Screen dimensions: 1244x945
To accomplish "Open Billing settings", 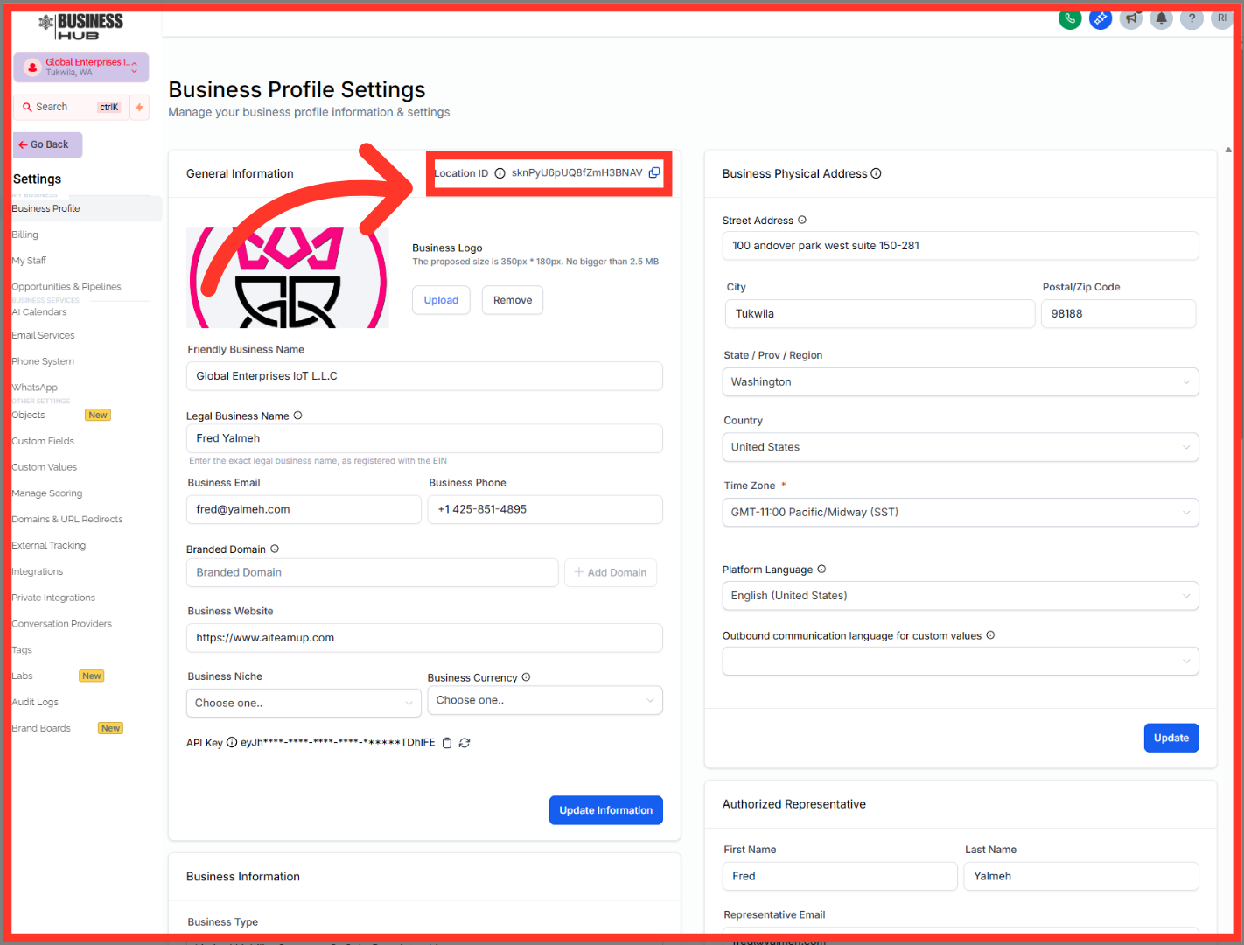I will click(25, 234).
